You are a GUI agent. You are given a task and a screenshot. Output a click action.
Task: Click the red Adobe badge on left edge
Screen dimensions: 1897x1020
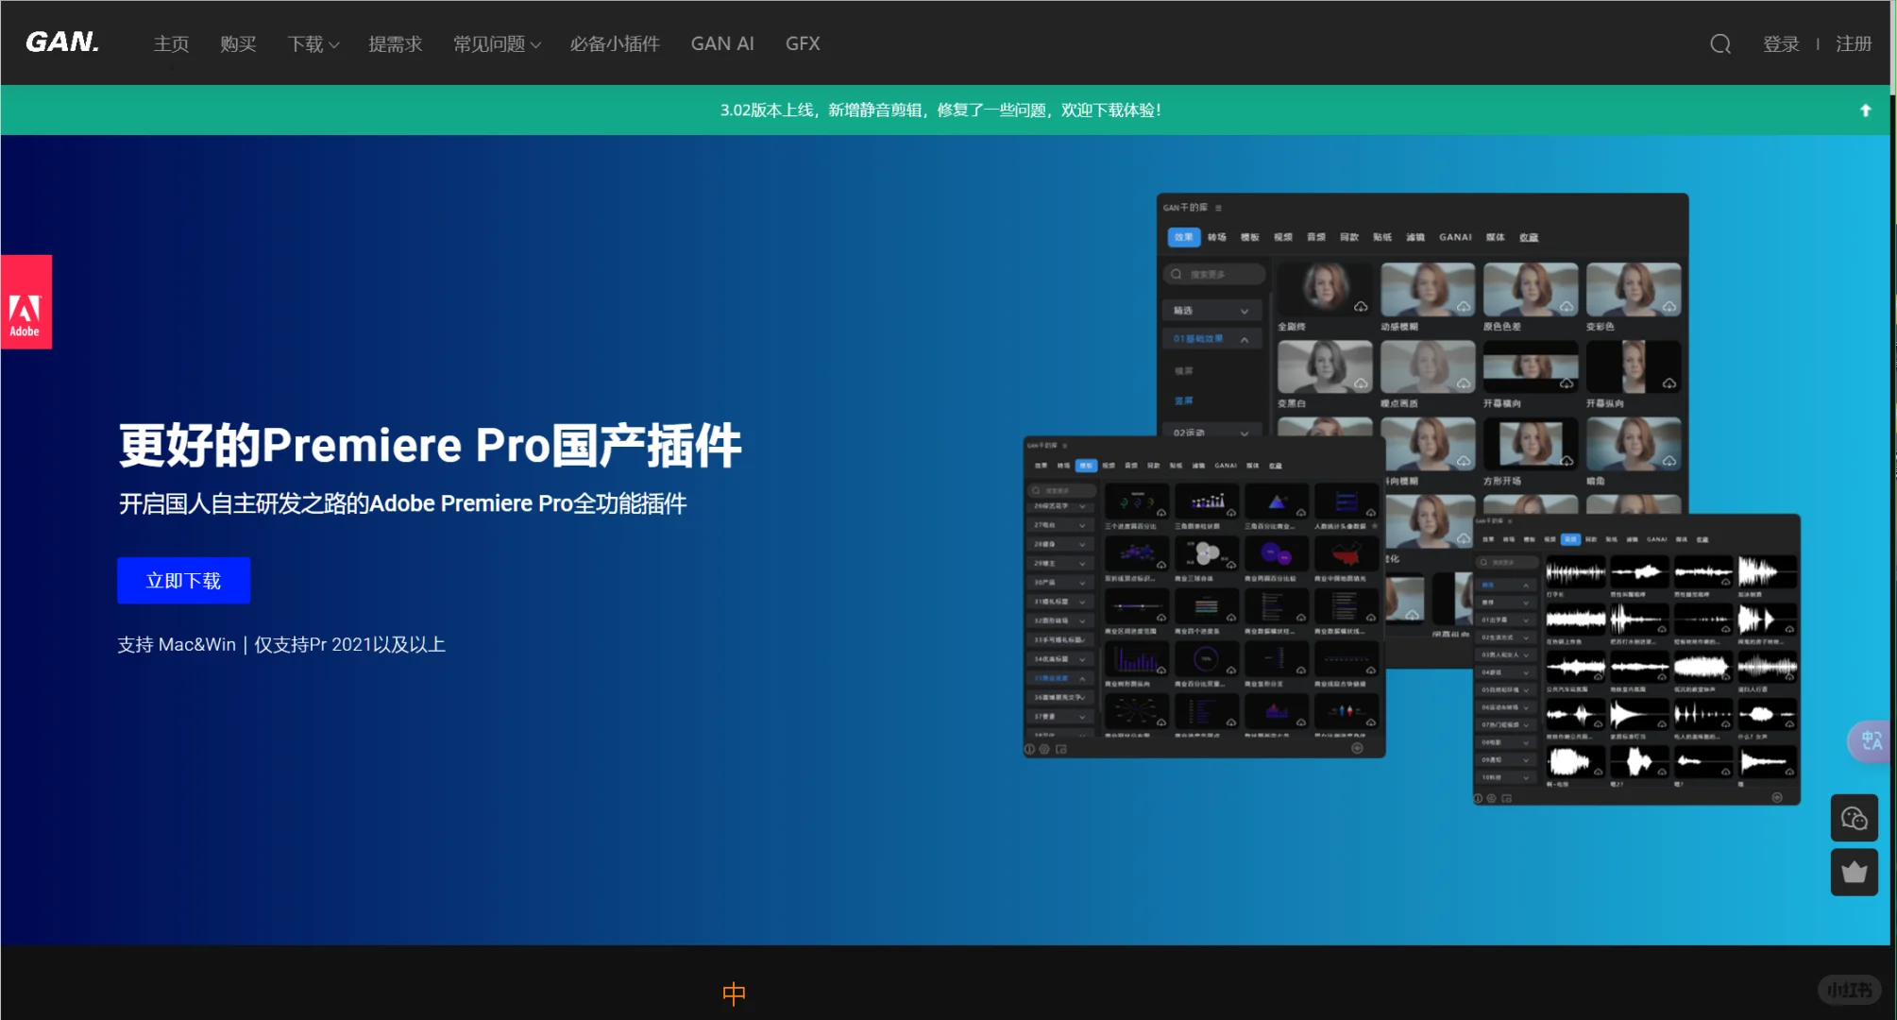26,300
